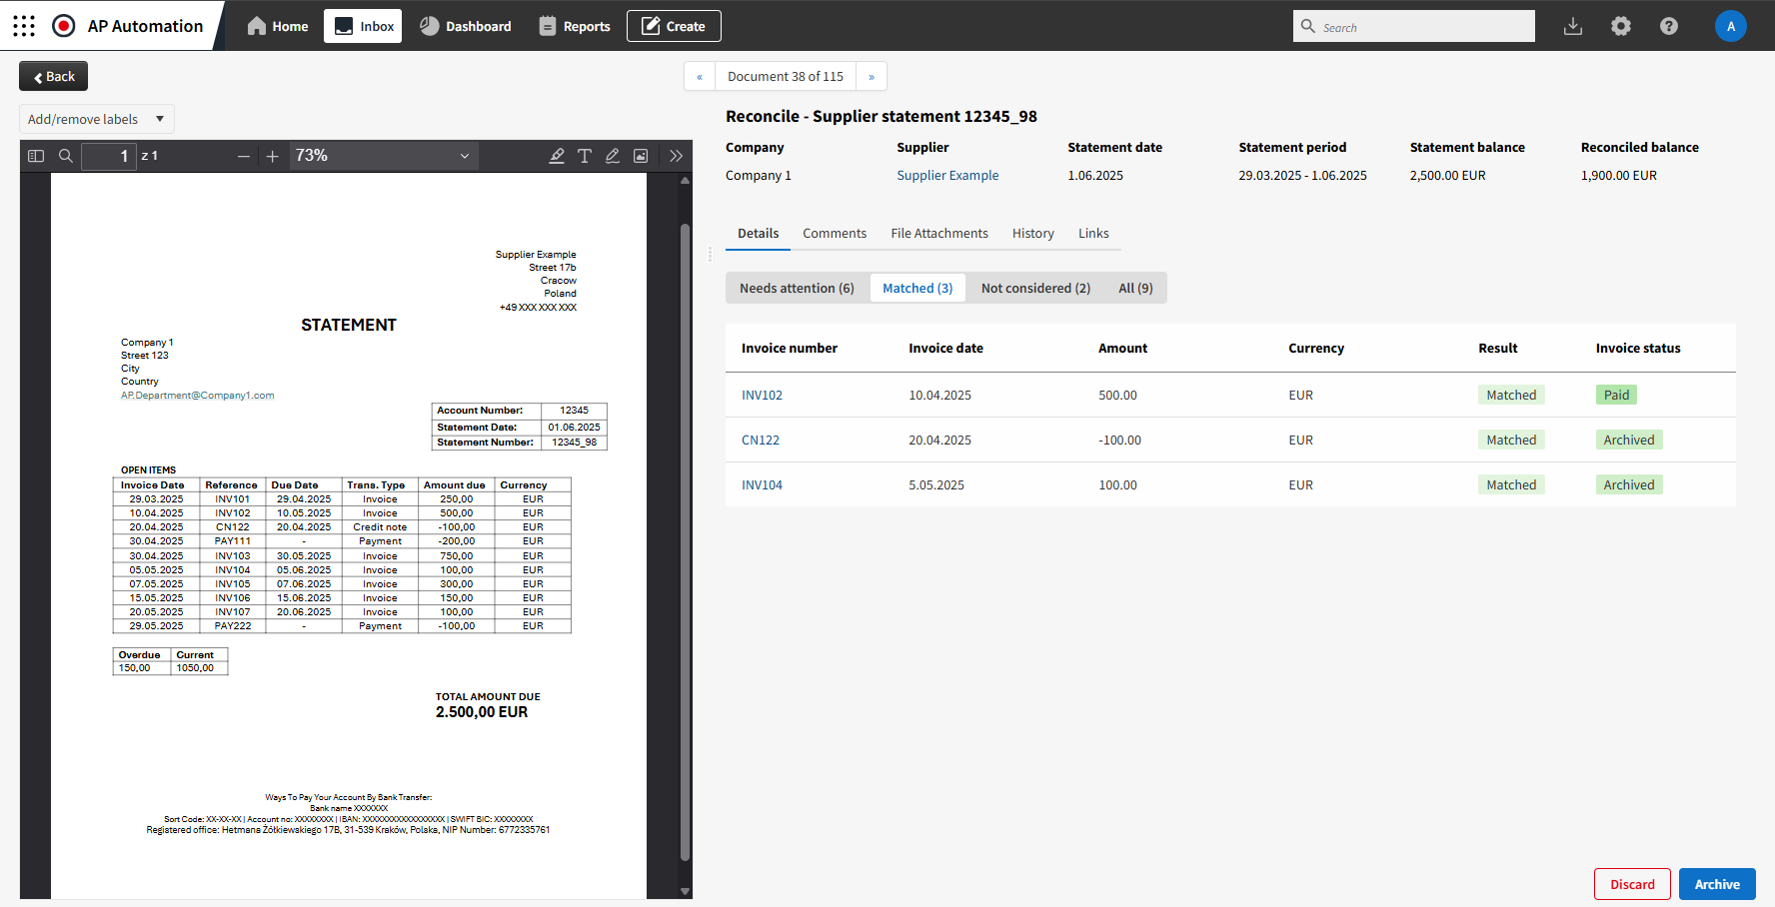Switch to the Comments tab
Image resolution: width=1775 pixels, height=907 pixels.
tap(835, 234)
